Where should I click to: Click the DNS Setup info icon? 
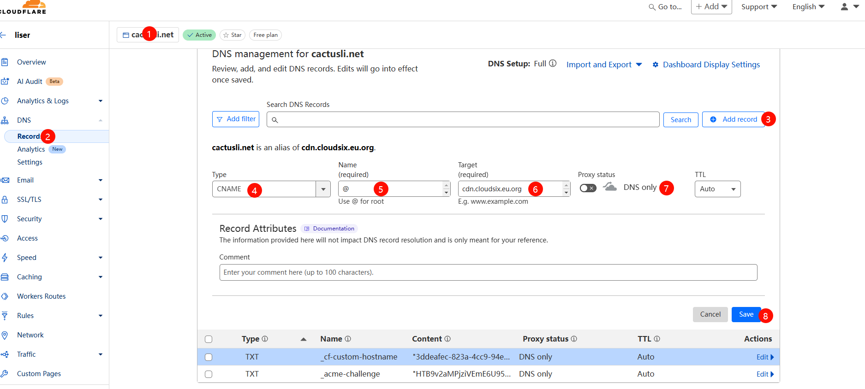553,64
